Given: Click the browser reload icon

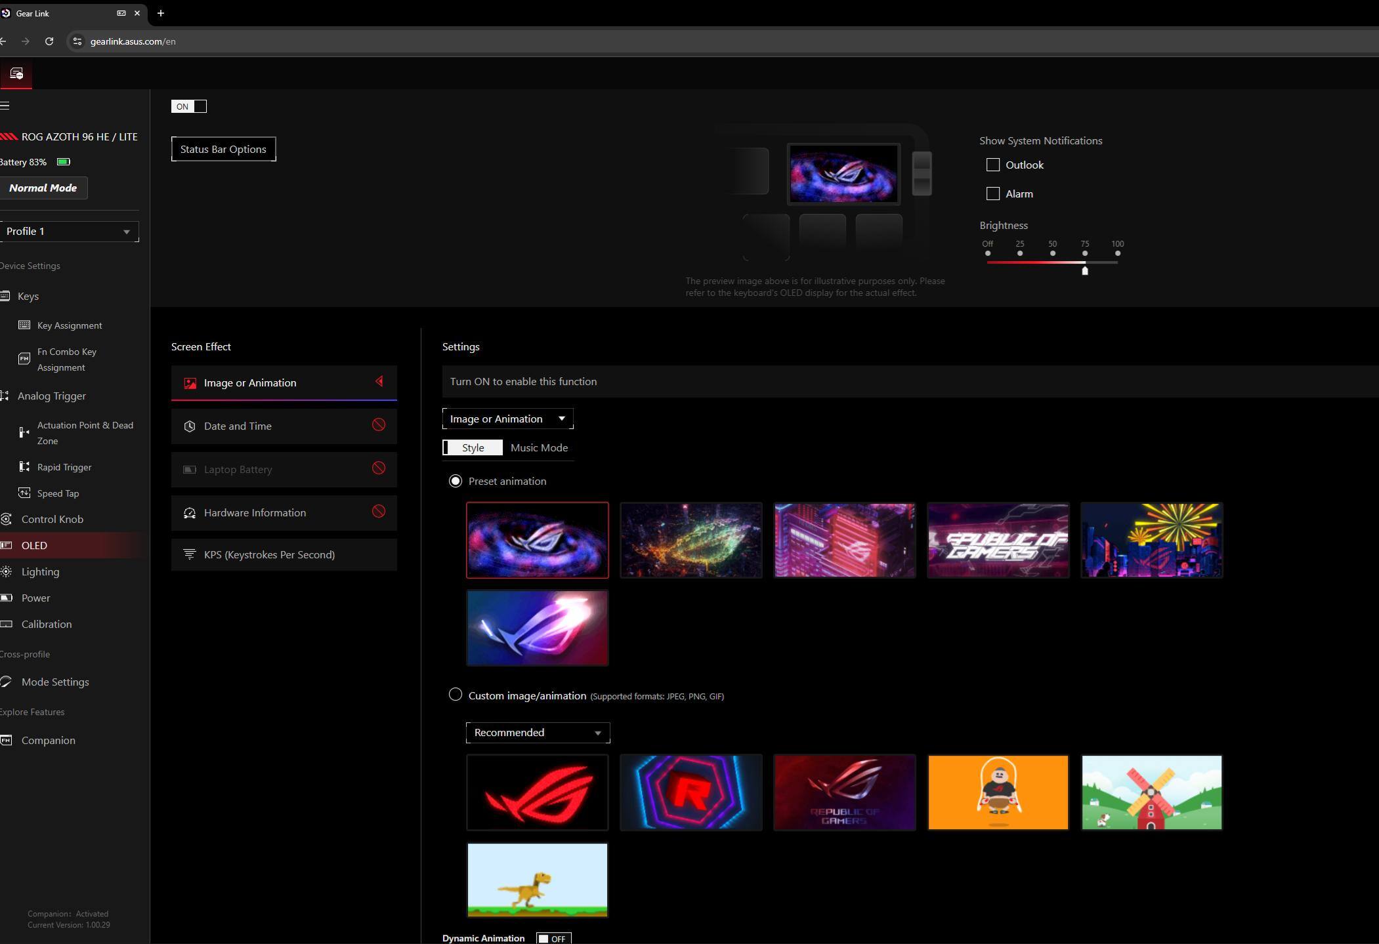Looking at the screenshot, I should click(49, 41).
